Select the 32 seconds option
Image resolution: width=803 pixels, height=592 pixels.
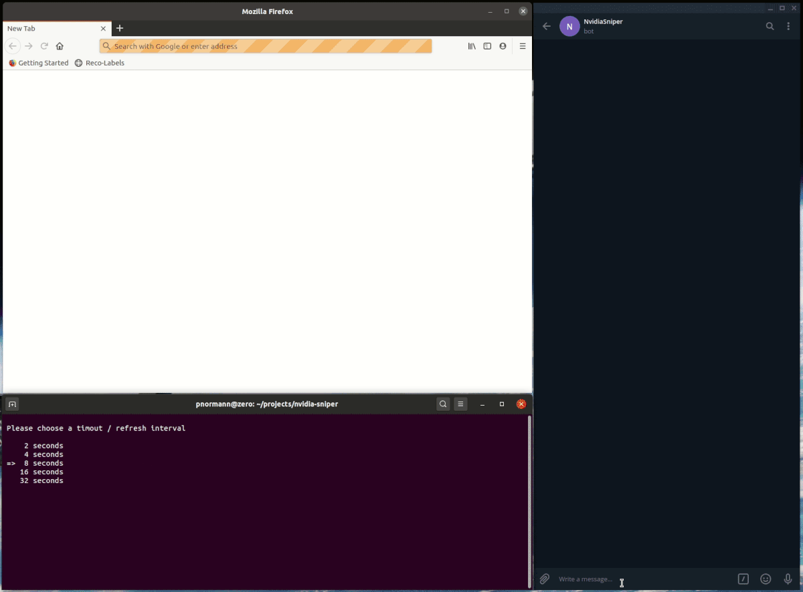coord(41,480)
